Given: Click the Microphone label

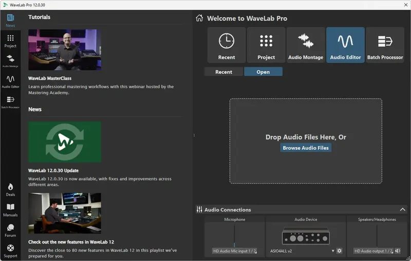Looking at the screenshot, I should click(235, 219).
